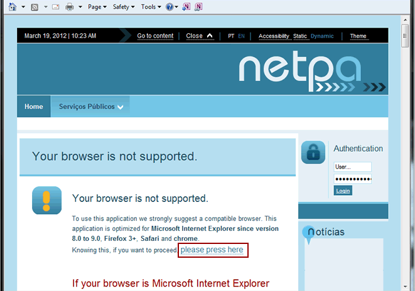Switch mode to Dynamic
Viewport: 415px width, 291px height.
[x=322, y=36]
